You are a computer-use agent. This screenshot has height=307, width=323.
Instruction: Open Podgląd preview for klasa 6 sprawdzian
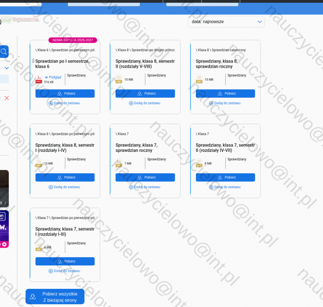click(x=53, y=77)
